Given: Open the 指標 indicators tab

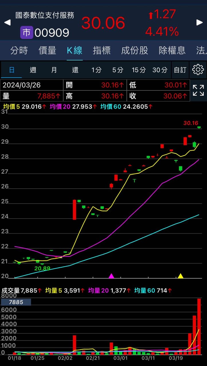Looking at the screenshot, I should 102,51.
